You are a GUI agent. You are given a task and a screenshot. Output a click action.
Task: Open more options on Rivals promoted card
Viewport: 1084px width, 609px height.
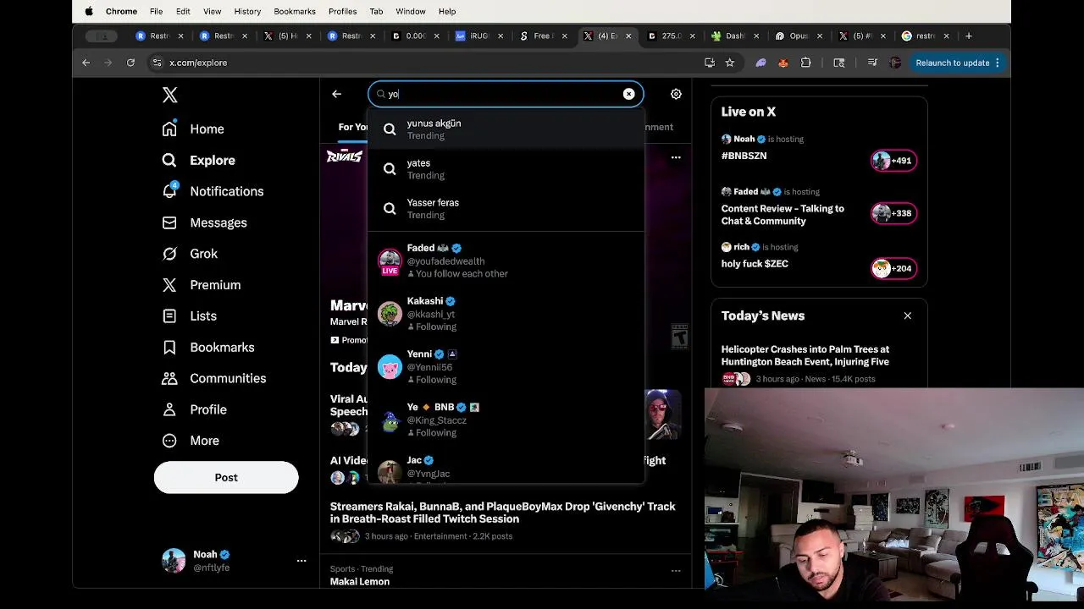[676, 157]
